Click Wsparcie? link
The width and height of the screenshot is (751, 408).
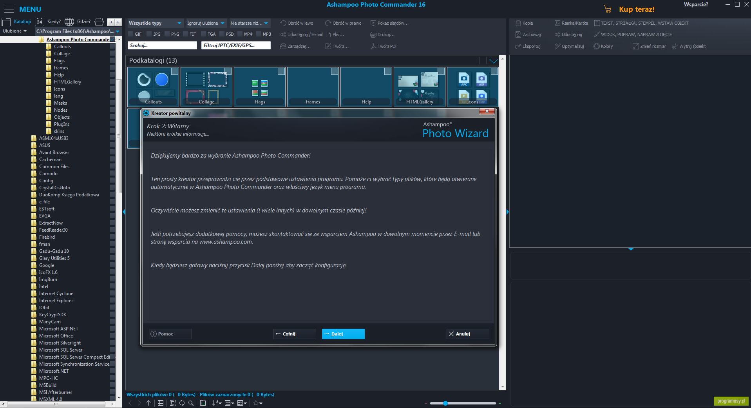[x=696, y=5]
